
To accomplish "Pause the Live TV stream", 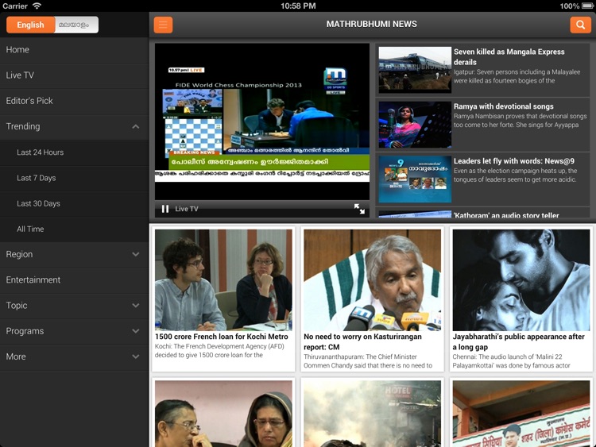I will (165, 209).
